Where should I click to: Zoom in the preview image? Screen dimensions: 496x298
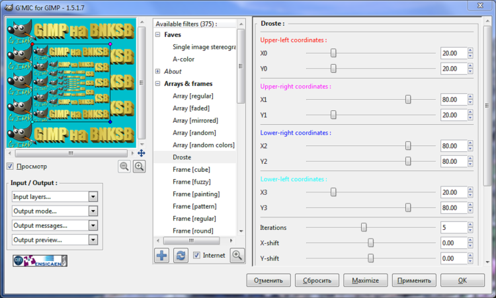pyautogui.click(x=139, y=167)
